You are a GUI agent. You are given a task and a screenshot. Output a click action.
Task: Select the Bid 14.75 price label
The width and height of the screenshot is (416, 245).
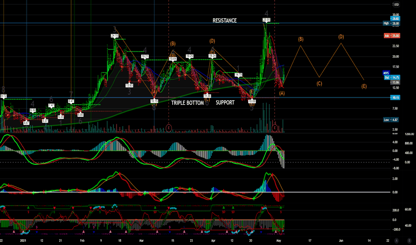pos(392,78)
